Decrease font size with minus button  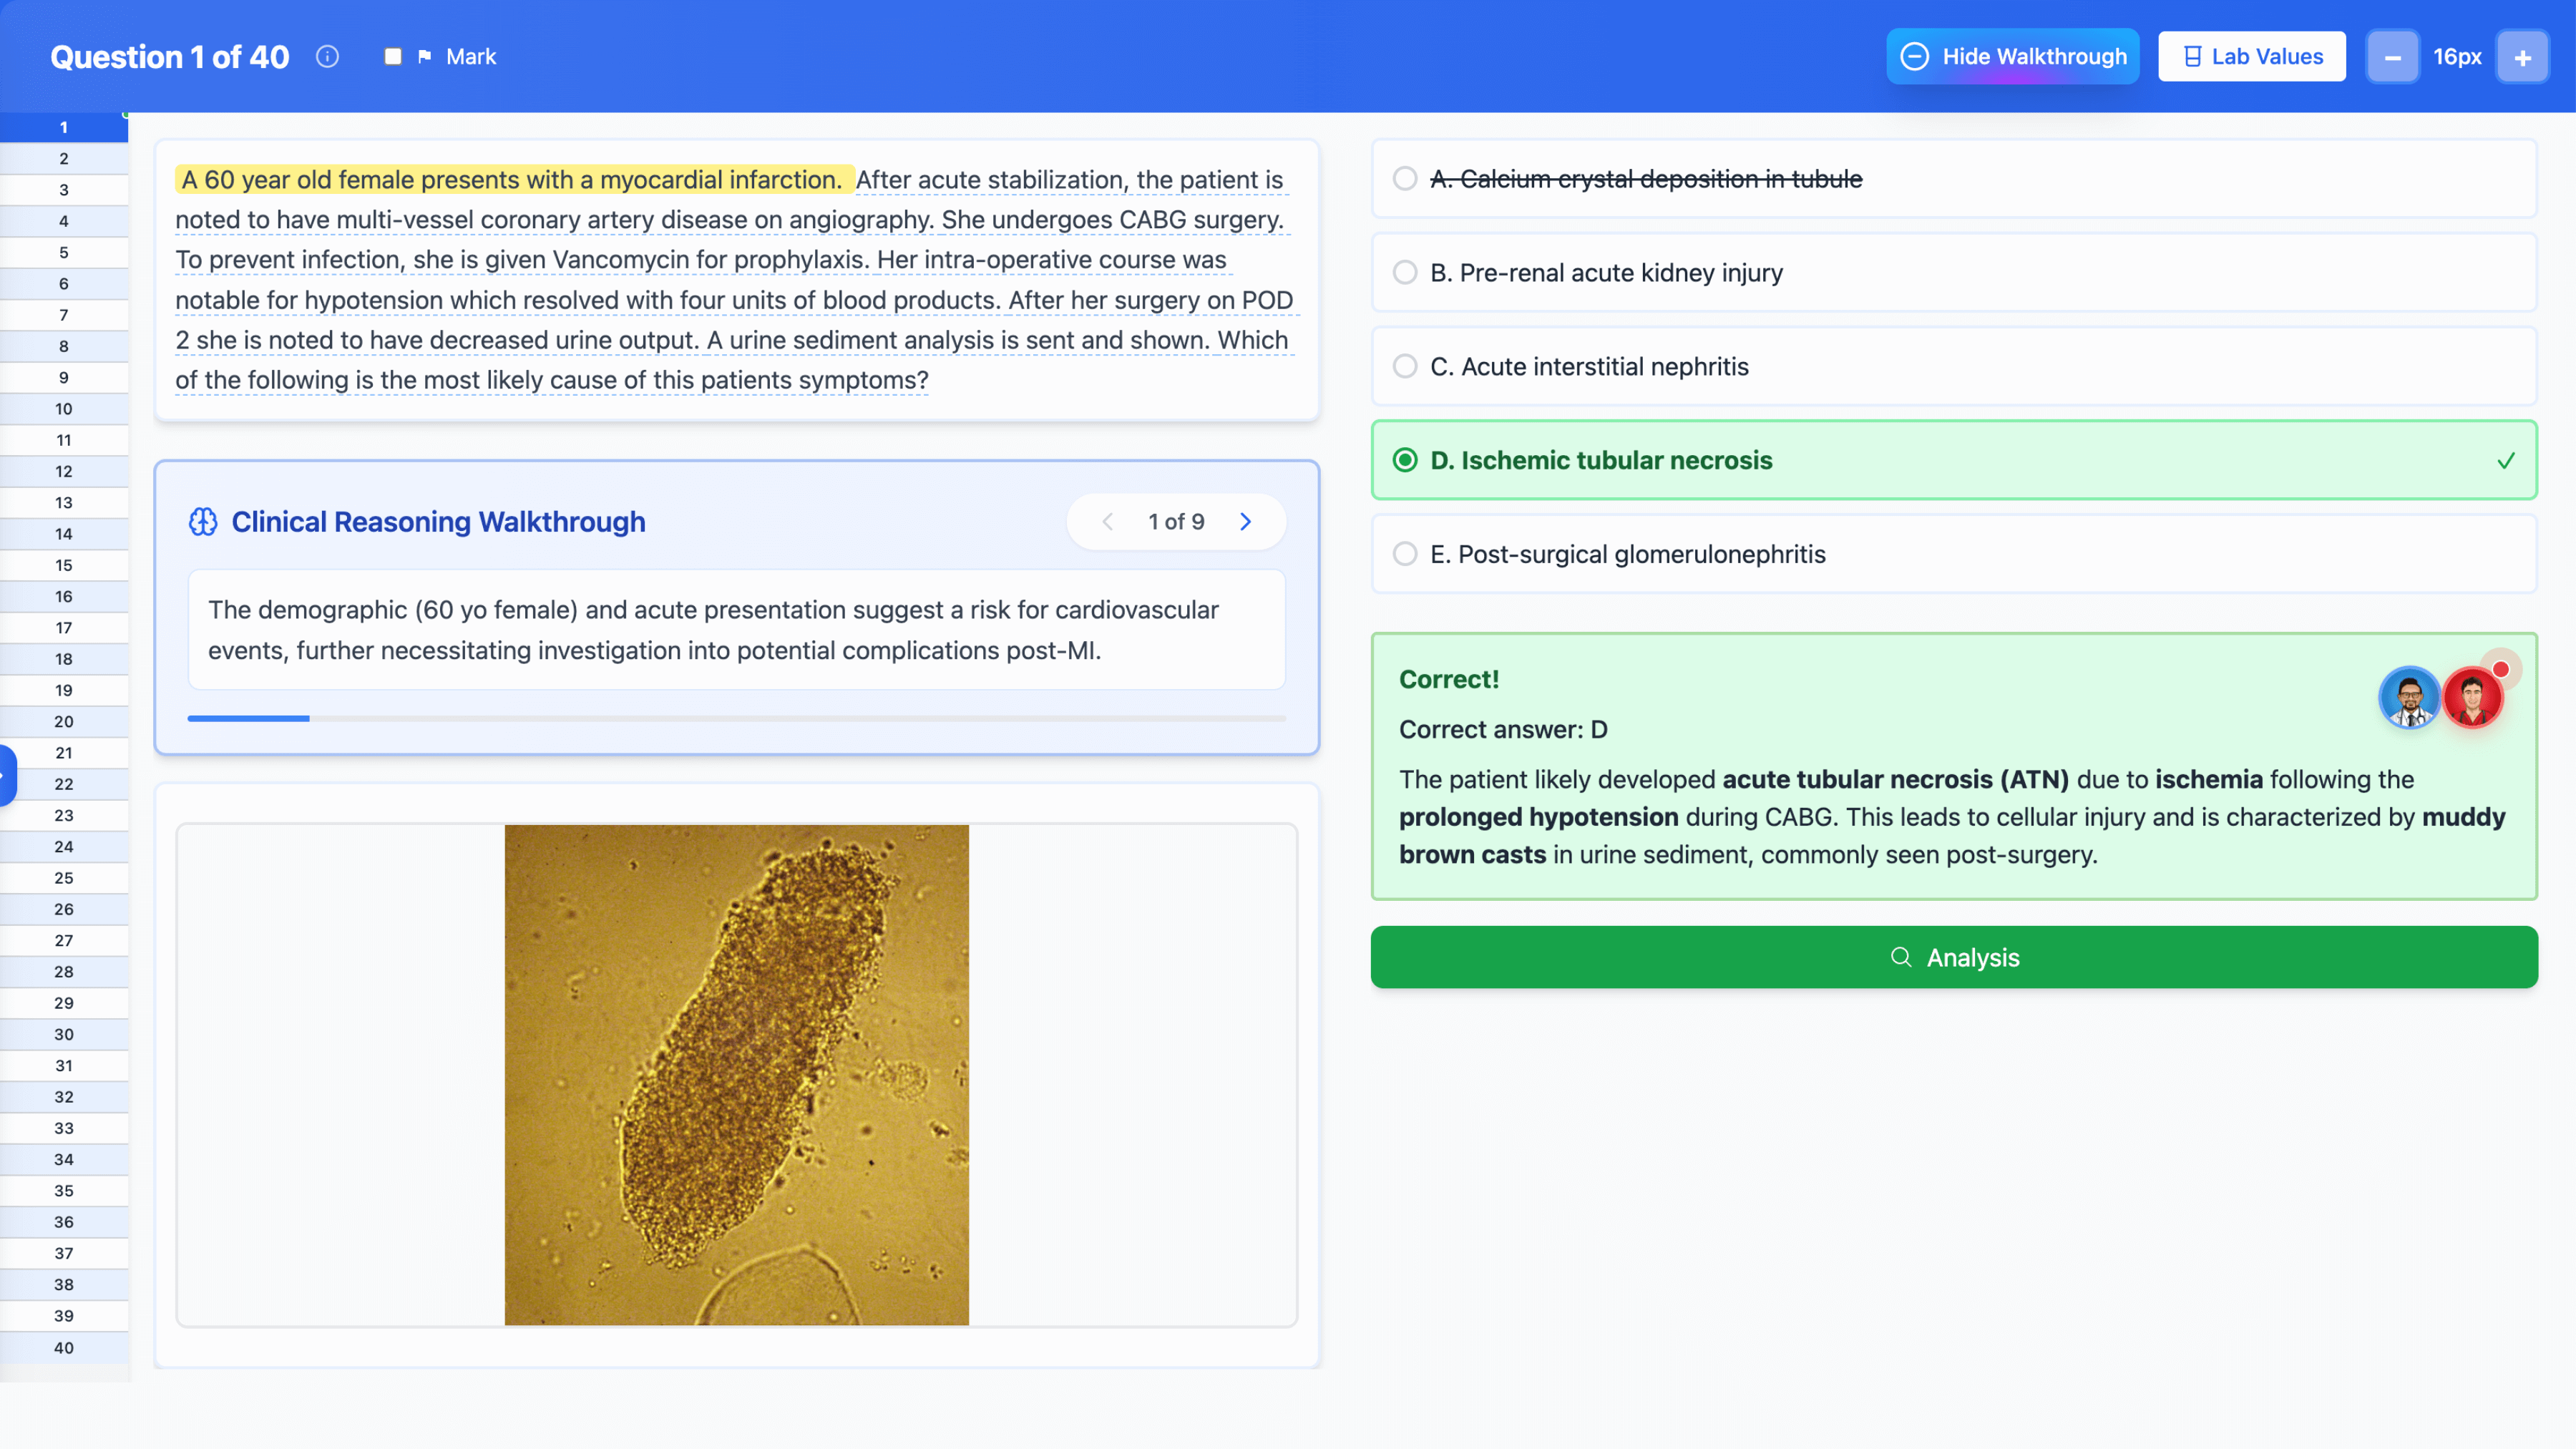(x=2392, y=57)
